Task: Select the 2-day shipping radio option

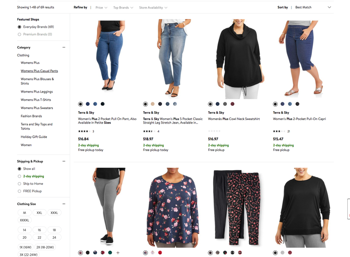Action: 19,176
